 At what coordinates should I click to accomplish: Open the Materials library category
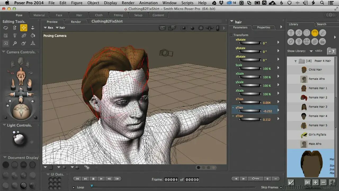(x=315, y=41)
